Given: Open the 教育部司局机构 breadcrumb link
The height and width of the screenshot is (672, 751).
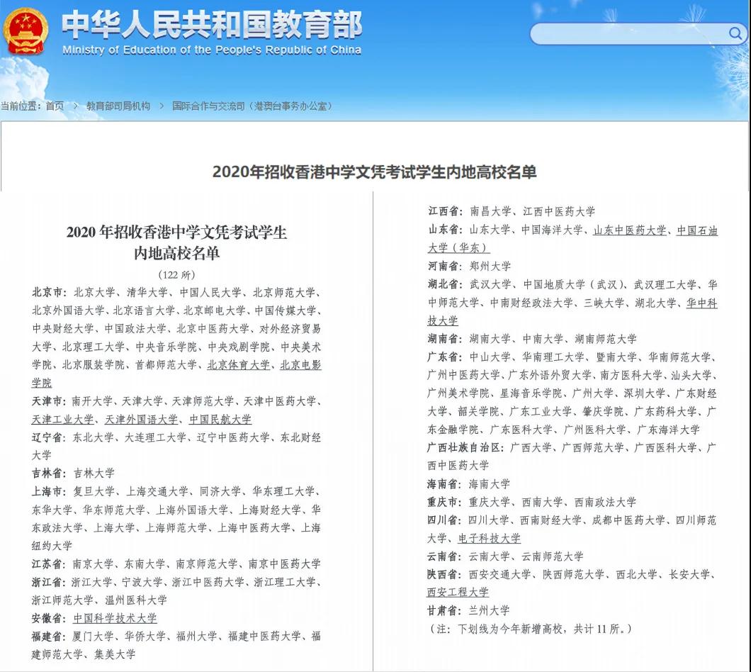Looking at the screenshot, I should pyautogui.click(x=118, y=106).
